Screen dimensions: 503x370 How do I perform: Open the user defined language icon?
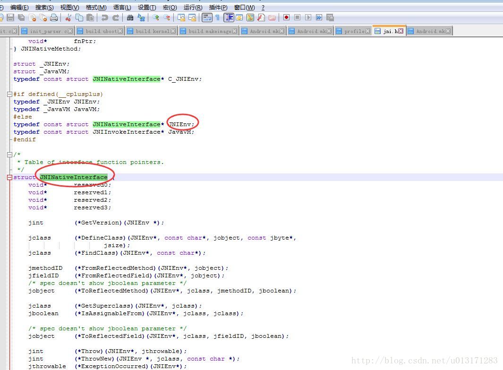[x=239, y=17]
